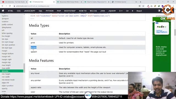Open BOOTSTRAP in the top navigation
176x99 pixels.
pos(70,11)
